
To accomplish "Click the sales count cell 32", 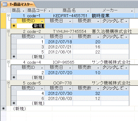I will [x=87, y=93].
